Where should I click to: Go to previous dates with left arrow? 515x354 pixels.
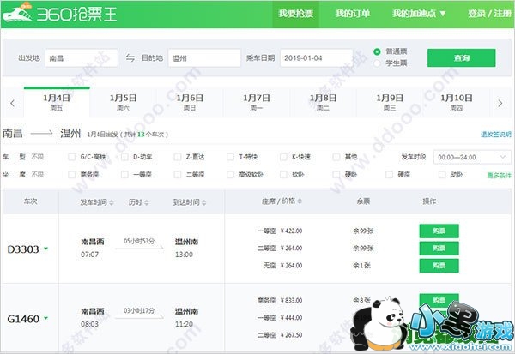click(x=12, y=103)
